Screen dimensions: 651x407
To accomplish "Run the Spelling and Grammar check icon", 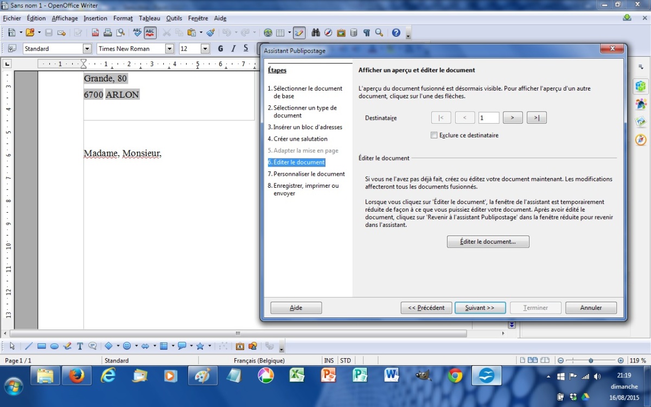I will click(x=137, y=33).
